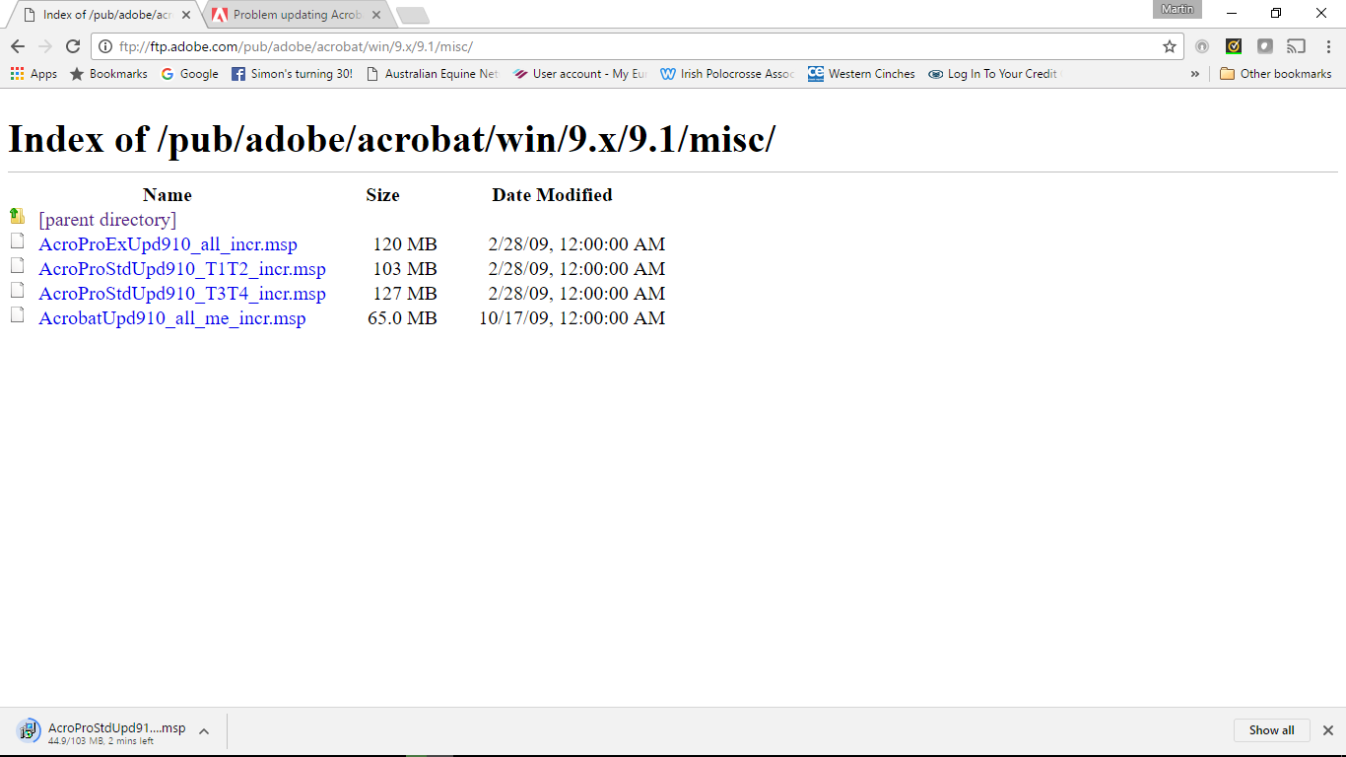Click Show all downloads button
The height and width of the screenshot is (757, 1346).
point(1272,730)
